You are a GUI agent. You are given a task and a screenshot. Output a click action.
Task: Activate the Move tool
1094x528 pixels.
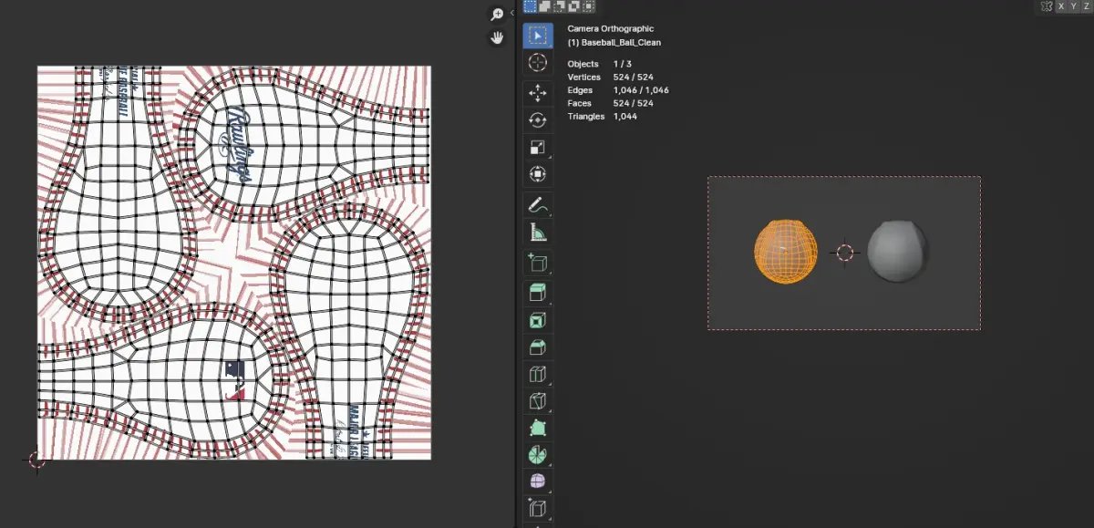(x=537, y=93)
